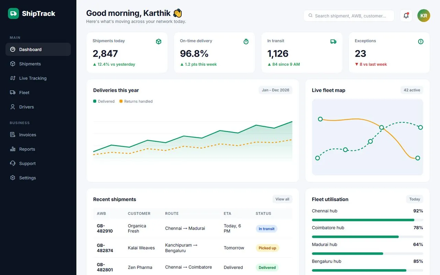The width and height of the screenshot is (440, 275).
Task: Click the Today chip in Fleet utilisation
Action: (x=415, y=199)
